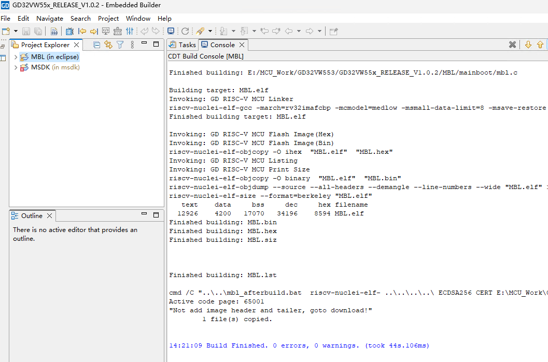Open the Project Explorer filter icon
The image size is (548, 362).
click(120, 45)
